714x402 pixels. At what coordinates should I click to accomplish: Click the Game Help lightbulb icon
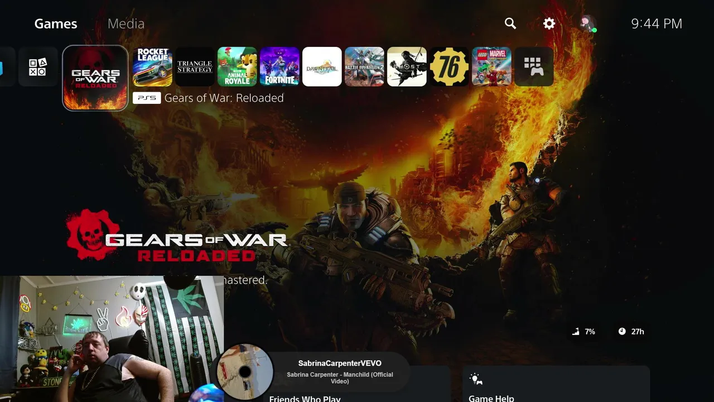tap(476, 379)
